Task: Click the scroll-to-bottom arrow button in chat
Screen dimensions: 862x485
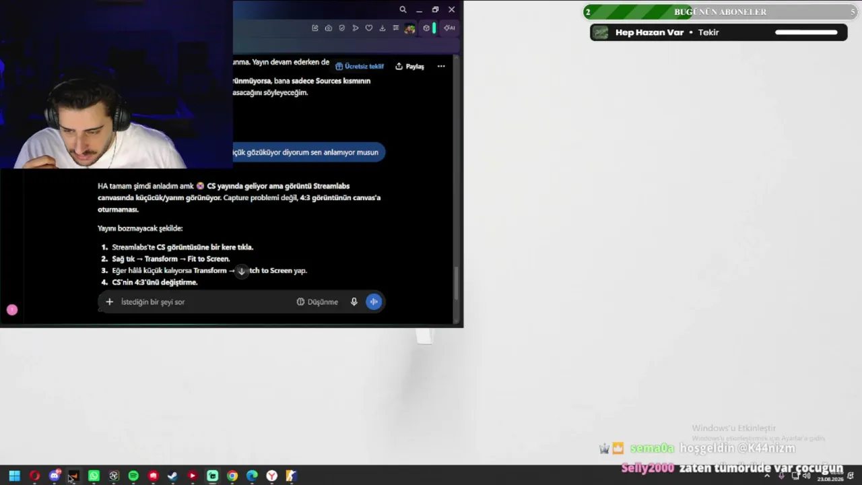Action: coord(241,271)
